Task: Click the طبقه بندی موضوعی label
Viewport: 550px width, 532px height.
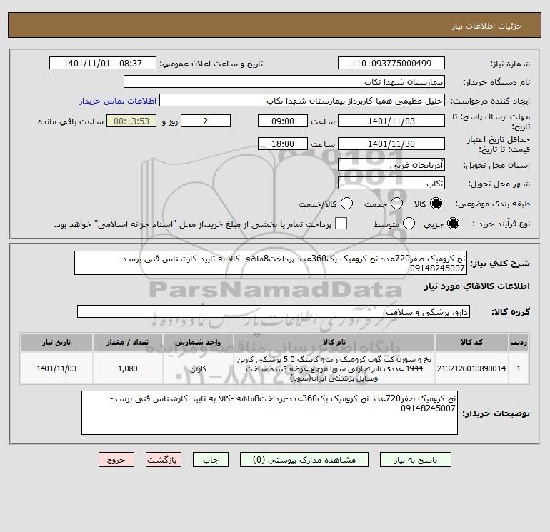Action: [x=492, y=204]
